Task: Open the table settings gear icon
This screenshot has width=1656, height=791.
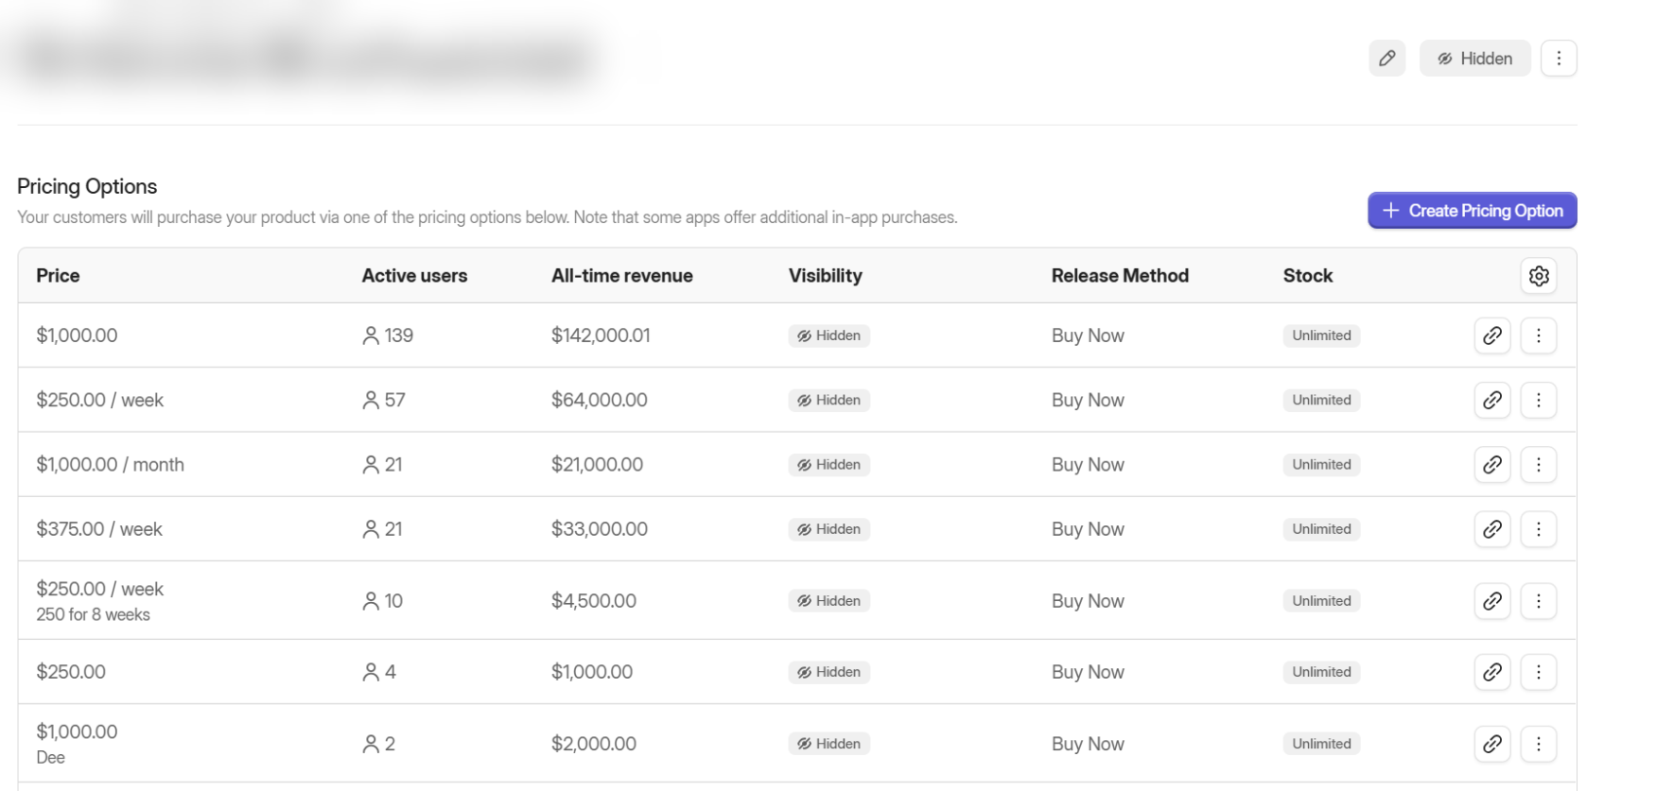Action: click(x=1539, y=276)
